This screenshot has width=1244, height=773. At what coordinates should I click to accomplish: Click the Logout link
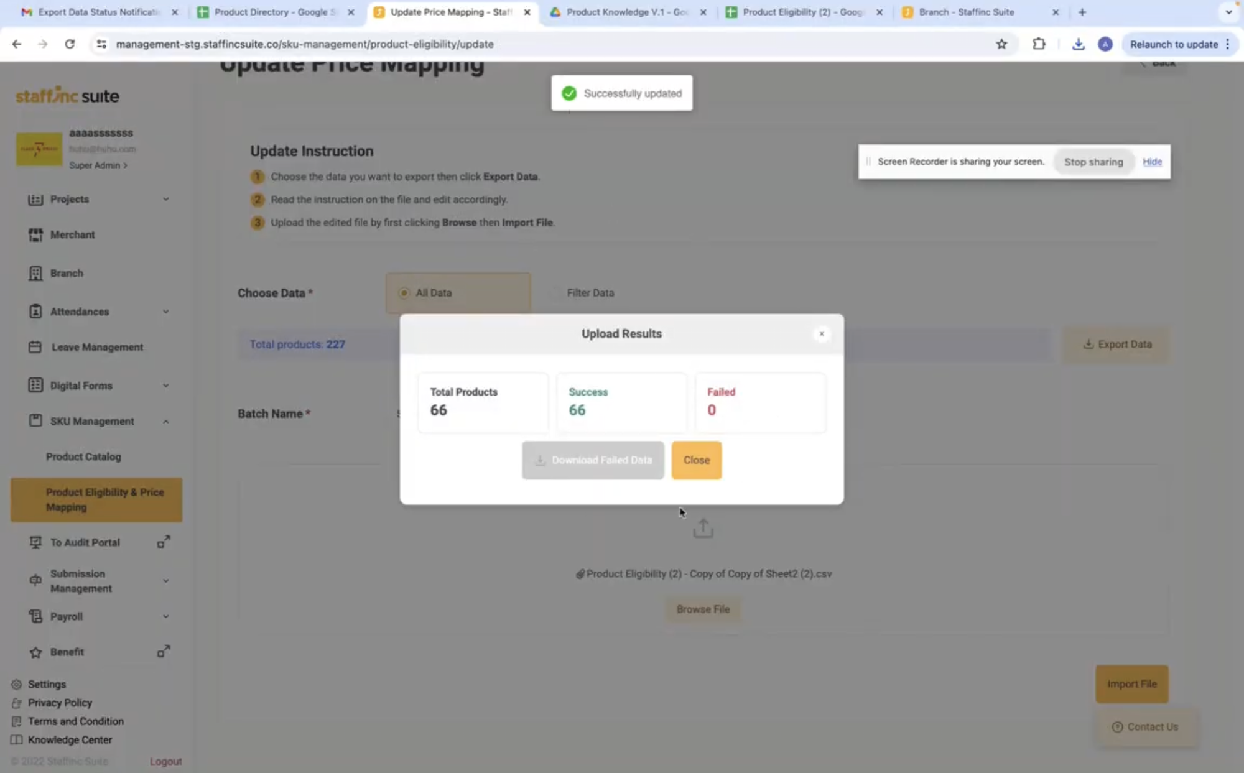165,761
